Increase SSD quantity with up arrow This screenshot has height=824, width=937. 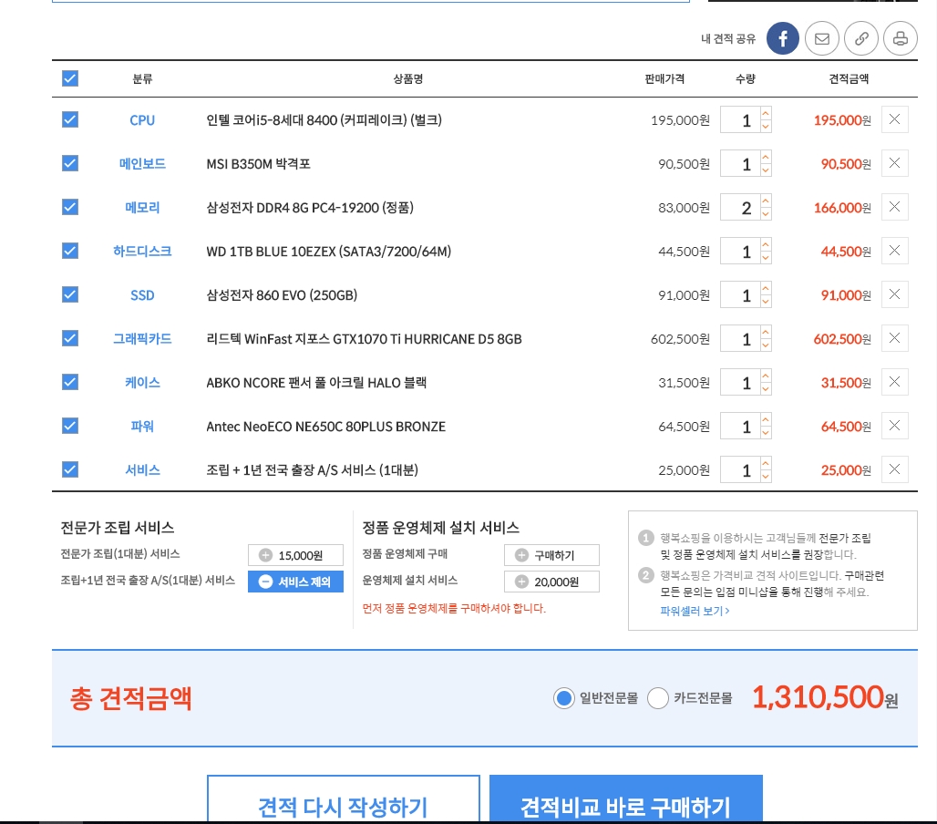[x=766, y=287]
